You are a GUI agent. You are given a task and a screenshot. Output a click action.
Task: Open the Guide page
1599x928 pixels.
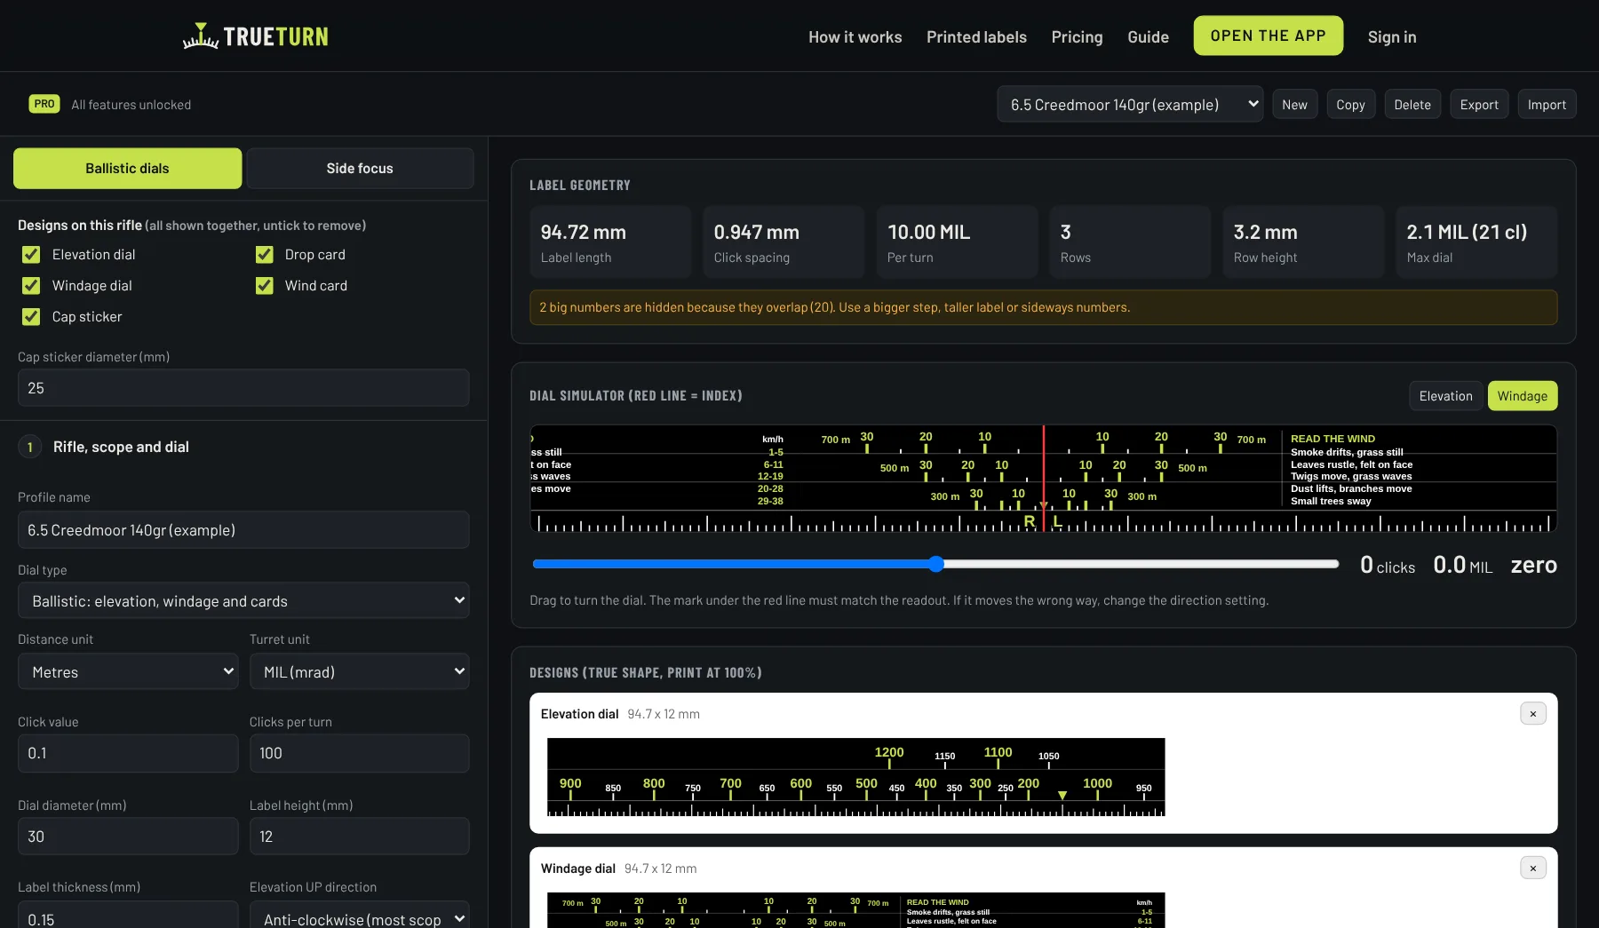(1148, 36)
